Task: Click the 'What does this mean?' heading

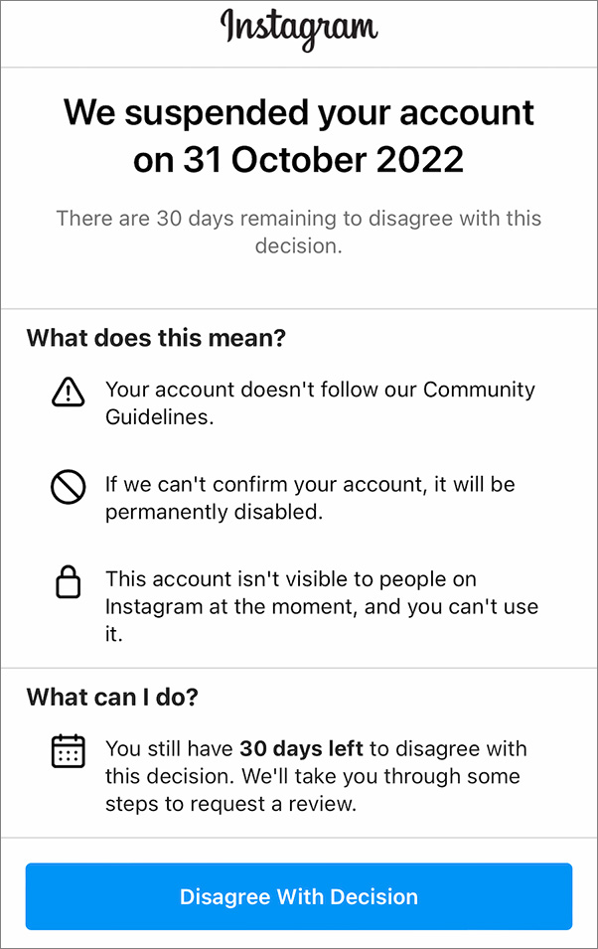Action: [x=156, y=338]
